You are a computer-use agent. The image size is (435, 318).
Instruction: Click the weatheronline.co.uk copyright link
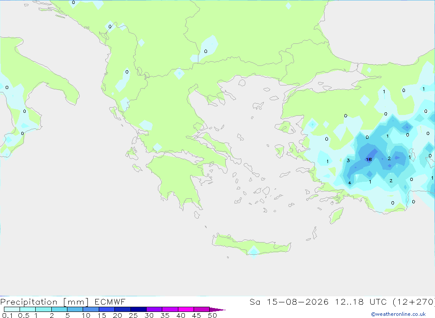coord(398,314)
